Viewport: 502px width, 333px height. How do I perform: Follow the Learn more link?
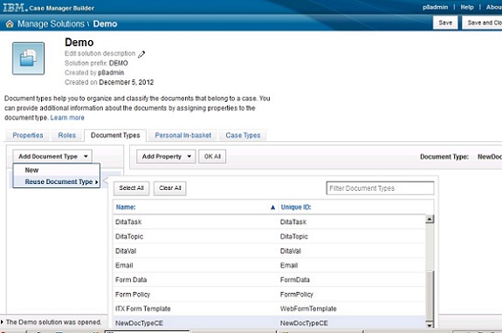[67, 118]
